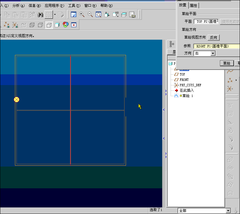This screenshot has height=214, width=240.
Task: Expand the datum point flyout arrow
Action: point(236,80)
